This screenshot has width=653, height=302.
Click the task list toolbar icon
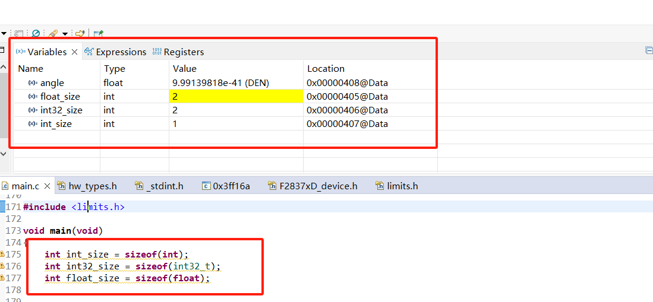coord(19,34)
